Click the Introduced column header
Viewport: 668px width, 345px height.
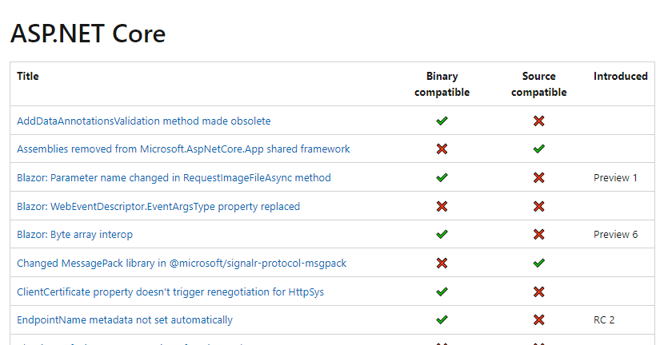[x=620, y=76]
